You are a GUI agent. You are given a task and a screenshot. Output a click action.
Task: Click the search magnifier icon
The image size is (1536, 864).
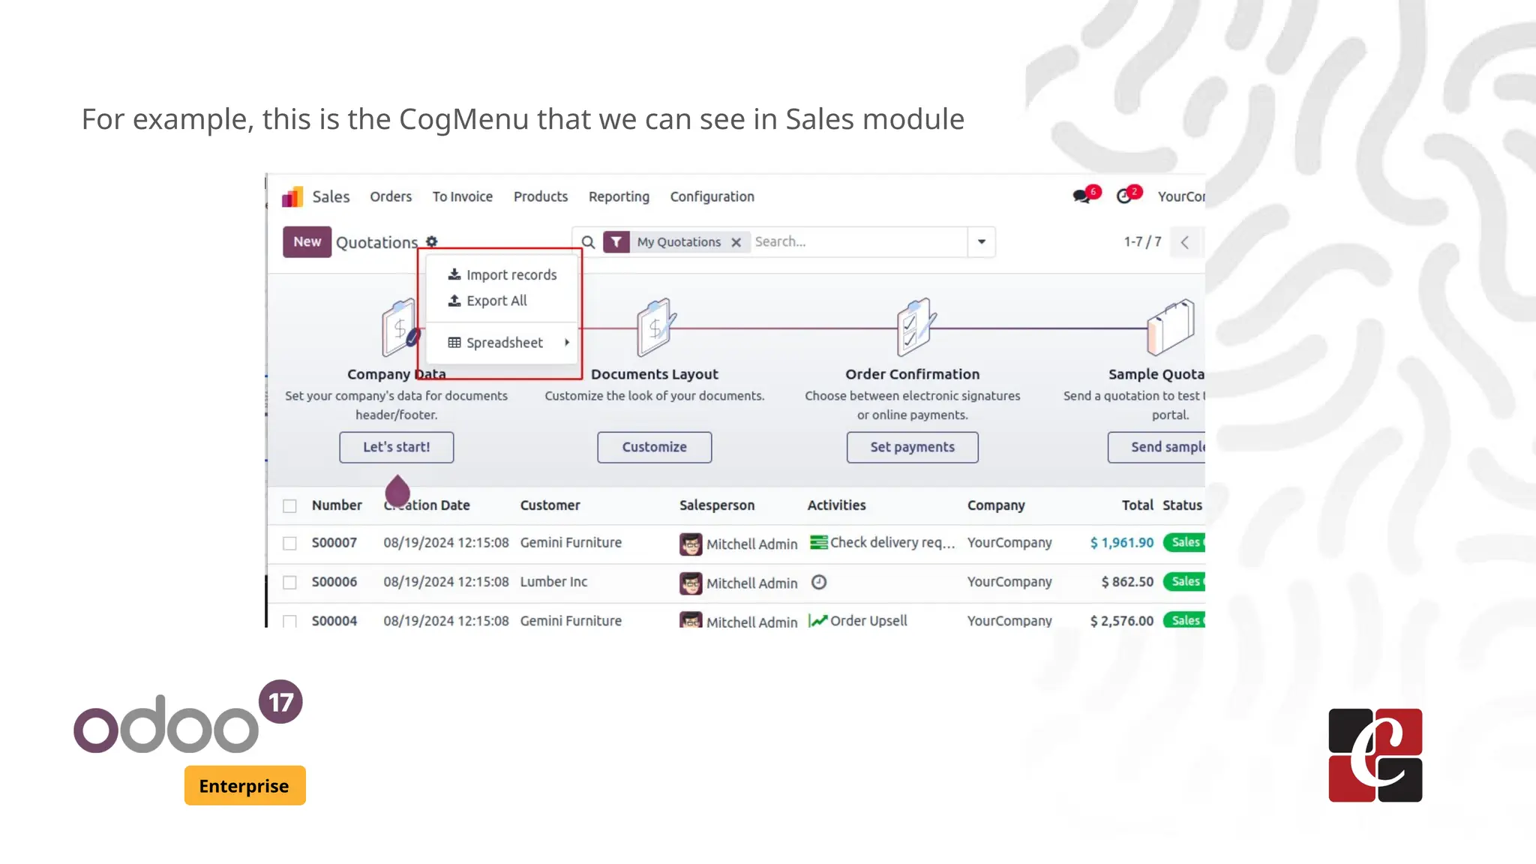pyautogui.click(x=589, y=242)
